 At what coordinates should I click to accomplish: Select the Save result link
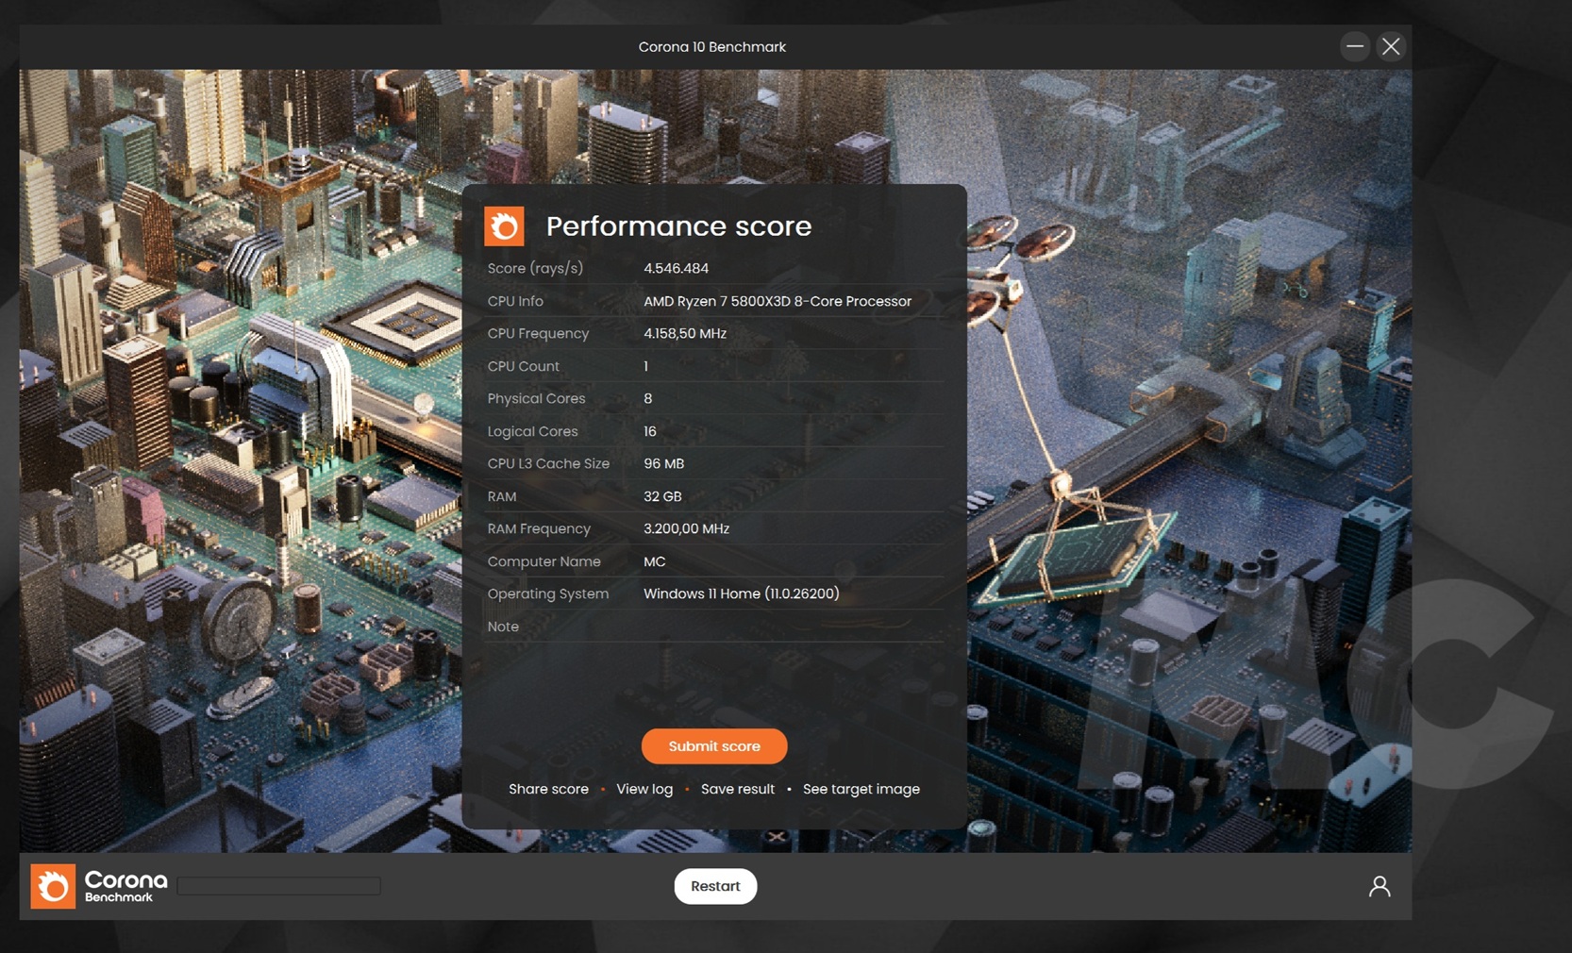click(738, 789)
